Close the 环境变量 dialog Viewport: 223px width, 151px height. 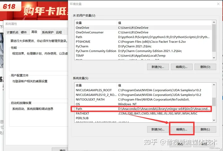pyautogui.click(x=218, y=4)
